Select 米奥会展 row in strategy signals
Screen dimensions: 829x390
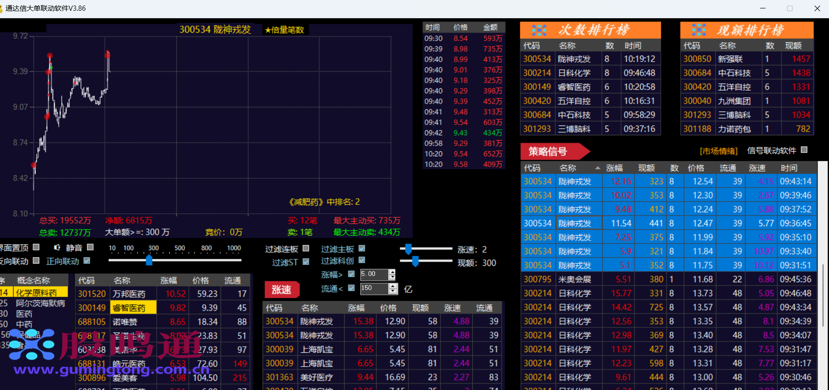pyautogui.click(x=669, y=279)
